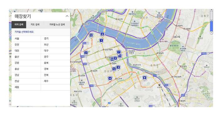Viewport: 222px width, 116px height.
Task: Zoom in with the map plus button
Action: tap(211, 10)
